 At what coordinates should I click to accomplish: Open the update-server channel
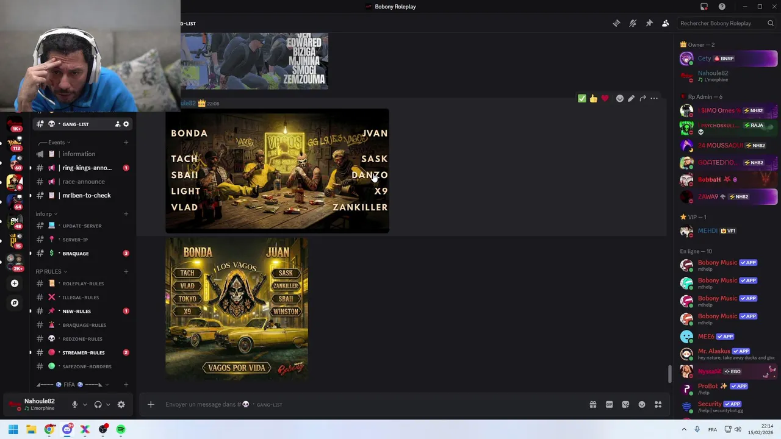click(x=82, y=226)
